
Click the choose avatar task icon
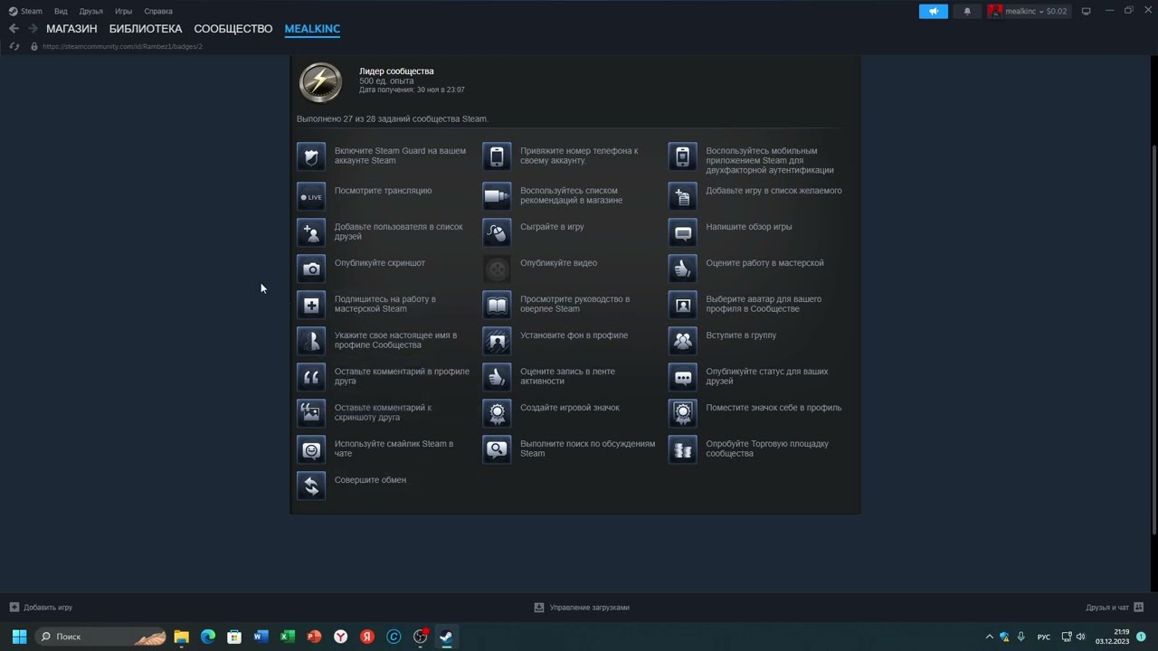coord(683,305)
